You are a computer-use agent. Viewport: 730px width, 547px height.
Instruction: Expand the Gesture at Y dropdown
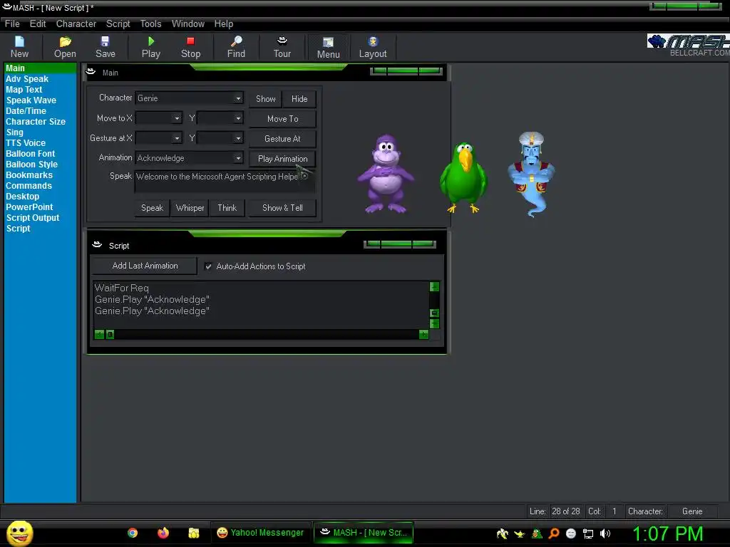pyautogui.click(x=238, y=138)
